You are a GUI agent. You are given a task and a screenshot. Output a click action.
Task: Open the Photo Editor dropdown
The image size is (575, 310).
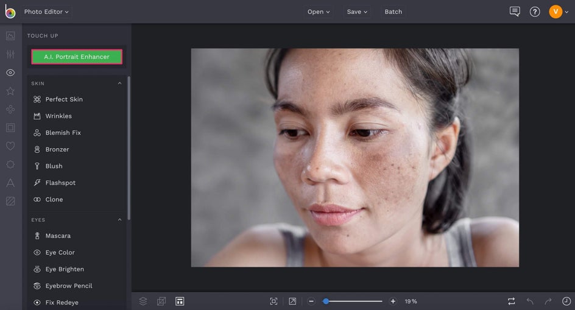click(46, 12)
